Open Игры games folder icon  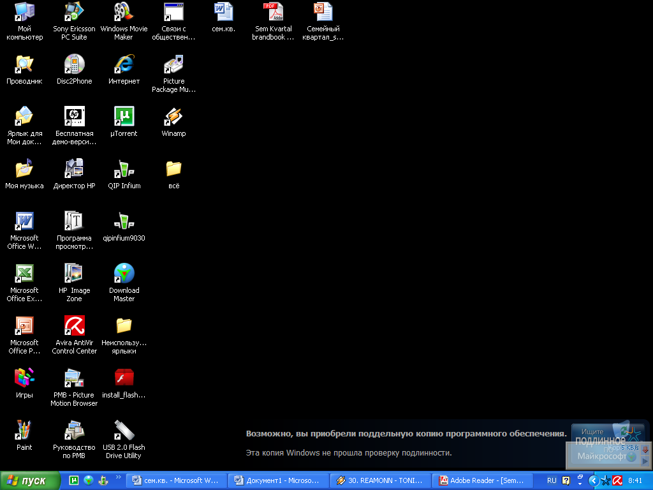pos(24,384)
